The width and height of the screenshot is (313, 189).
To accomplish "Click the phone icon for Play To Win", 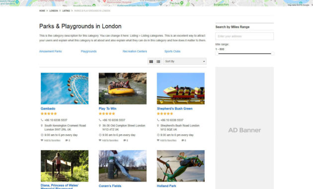I will (x=100, y=120).
